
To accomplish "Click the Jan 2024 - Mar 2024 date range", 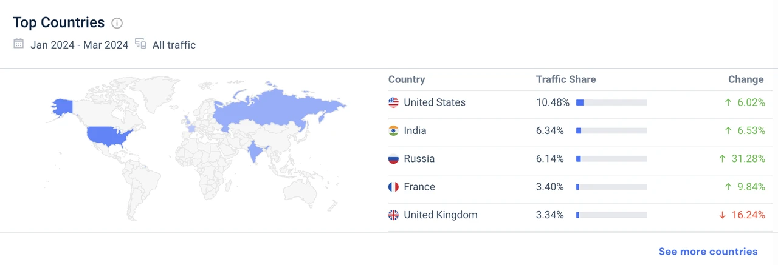I will (x=79, y=45).
